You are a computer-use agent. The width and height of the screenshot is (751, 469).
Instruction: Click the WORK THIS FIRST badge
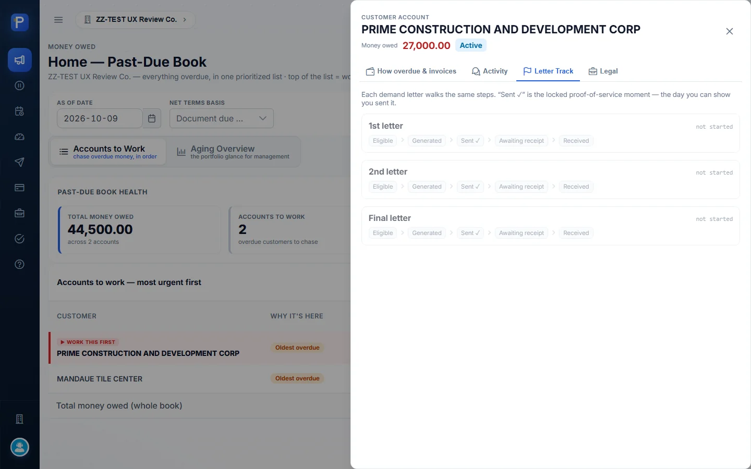coord(88,342)
